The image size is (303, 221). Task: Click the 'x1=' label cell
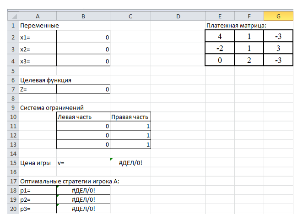38,37
